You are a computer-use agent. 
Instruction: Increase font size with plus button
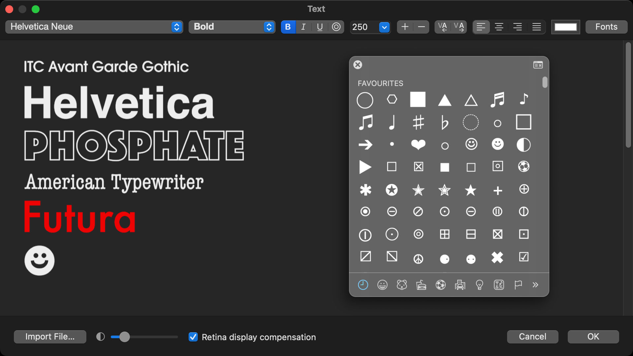(x=405, y=27)
